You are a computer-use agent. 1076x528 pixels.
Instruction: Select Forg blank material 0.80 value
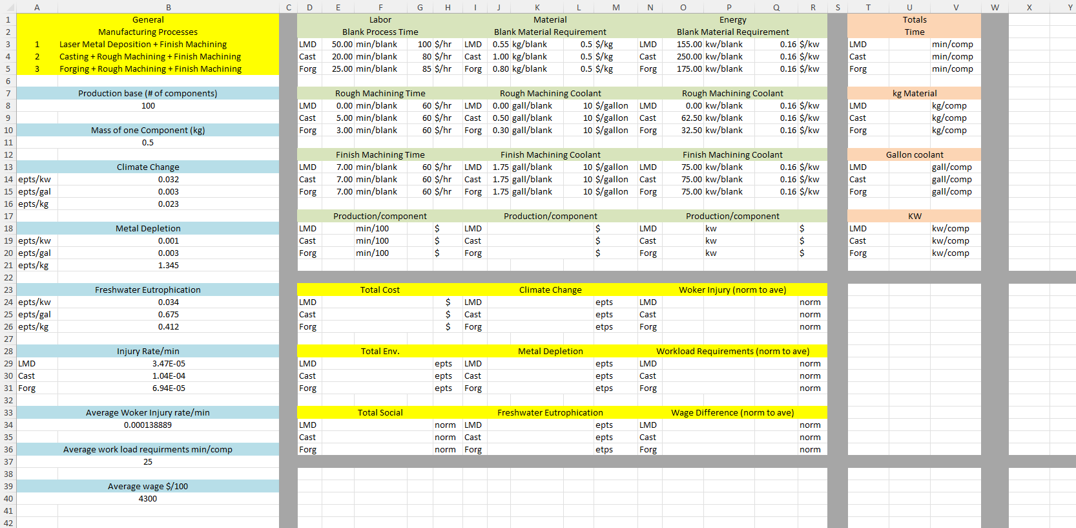[x=499, y=69]
